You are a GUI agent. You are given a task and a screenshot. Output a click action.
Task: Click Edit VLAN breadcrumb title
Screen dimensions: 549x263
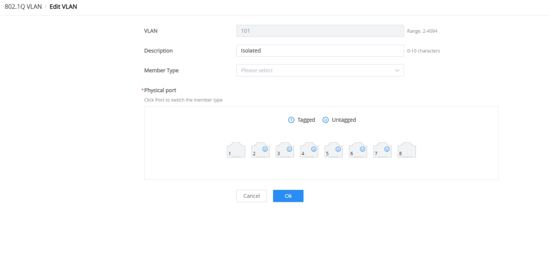point(63,7)
